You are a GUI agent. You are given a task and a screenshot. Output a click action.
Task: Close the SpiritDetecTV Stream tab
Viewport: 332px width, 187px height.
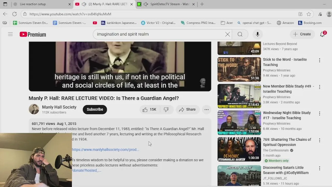[x=193, y=4]
